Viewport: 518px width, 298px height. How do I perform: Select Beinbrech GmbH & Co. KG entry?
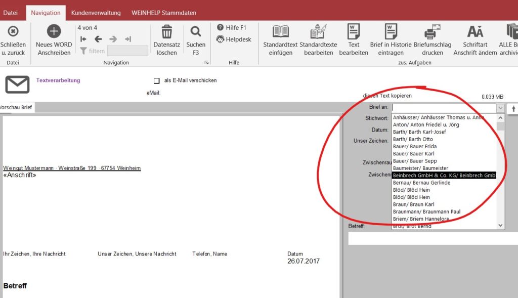pos(444,175)
